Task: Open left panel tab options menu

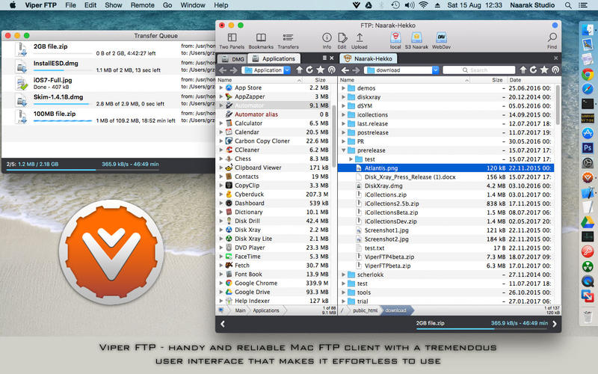Action: tap(324, 58)
